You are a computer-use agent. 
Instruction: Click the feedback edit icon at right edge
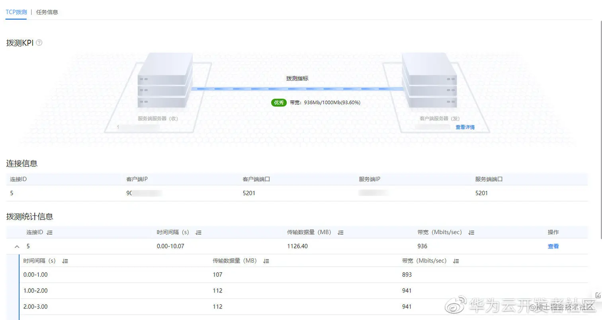(x=598, y=295)
